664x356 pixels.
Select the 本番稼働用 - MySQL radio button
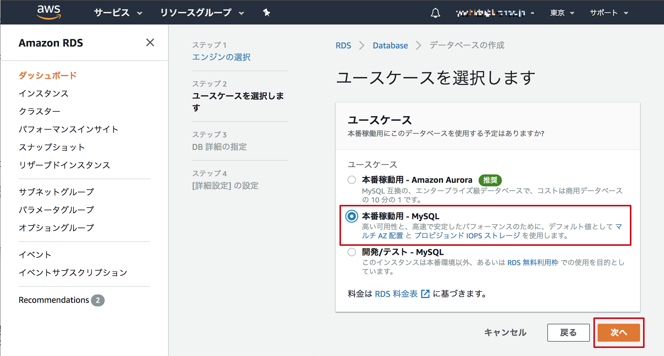tap(352, 216)
